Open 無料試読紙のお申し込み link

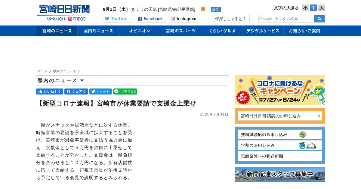click(280, 134)
